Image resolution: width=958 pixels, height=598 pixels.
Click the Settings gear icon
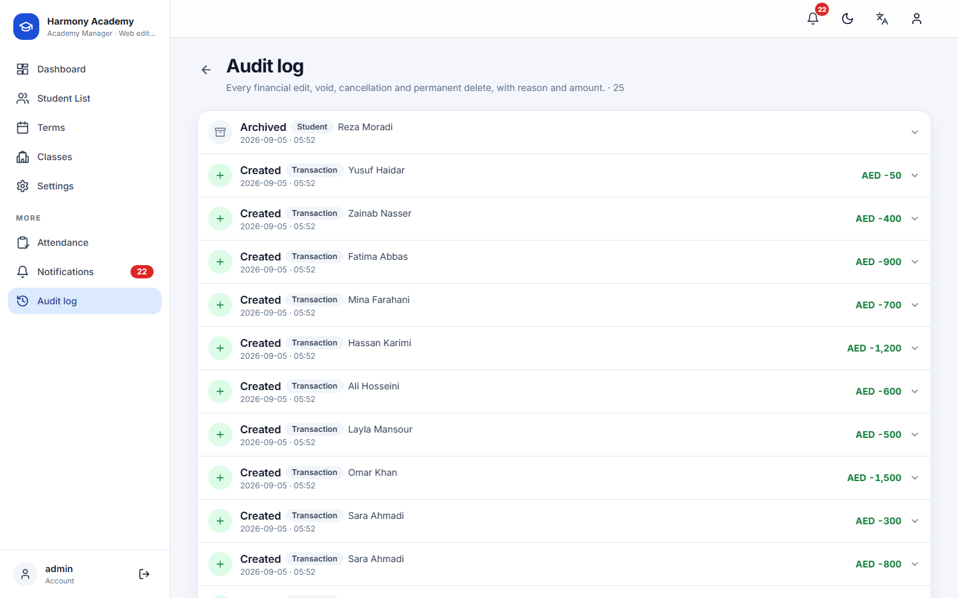coord(23,186)
